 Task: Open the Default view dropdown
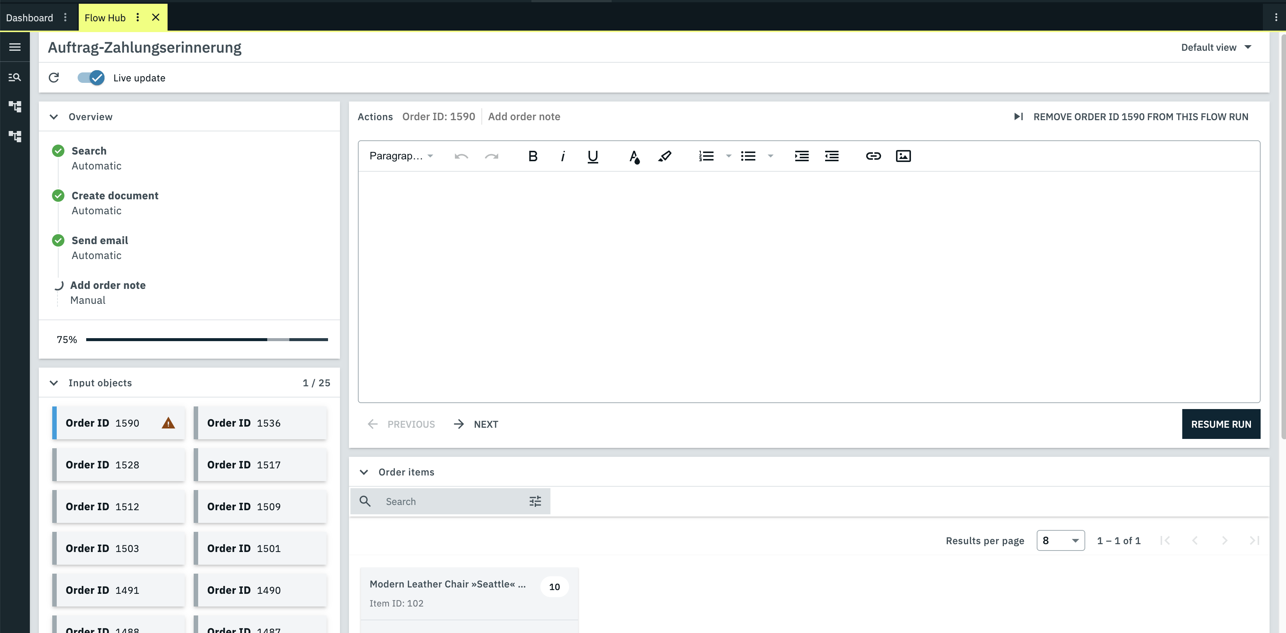[1215, 47]
